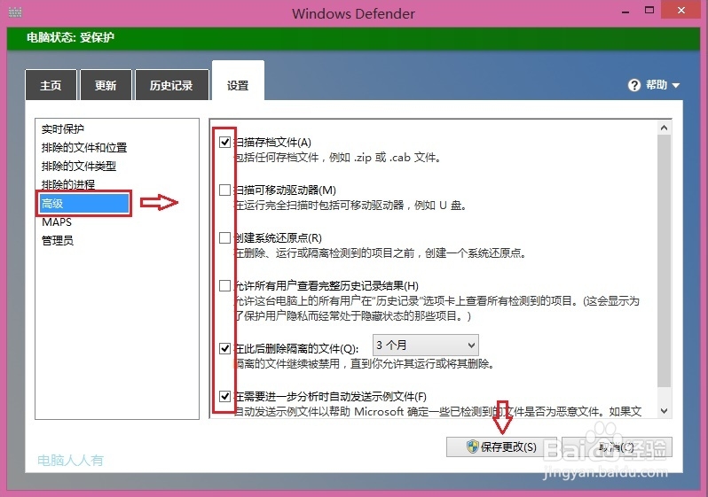This screenshot has width=708, height=497.
Task: Click text '在运行完全扫描时包括可移动驱动器'
Action: click(319, 206)
